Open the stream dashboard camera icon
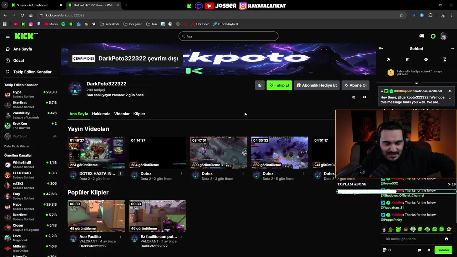 point(422,36)
